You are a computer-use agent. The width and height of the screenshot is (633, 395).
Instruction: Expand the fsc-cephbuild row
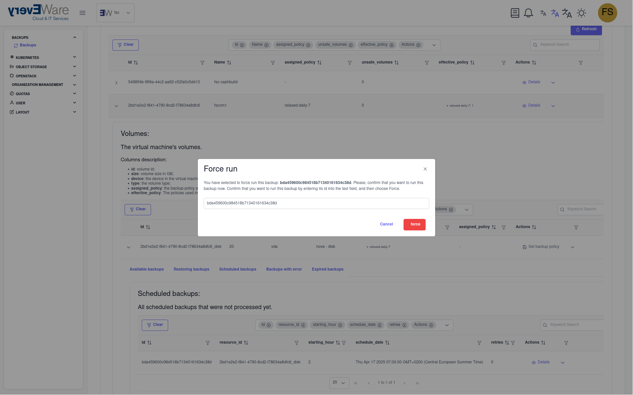click(x=116, y=83)
